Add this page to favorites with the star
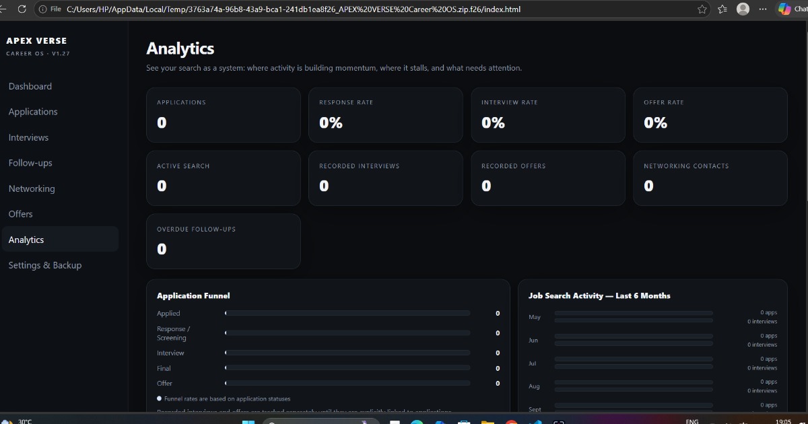Image resolution: width=808 pixels, height=424 pixels. pos(702,9)
